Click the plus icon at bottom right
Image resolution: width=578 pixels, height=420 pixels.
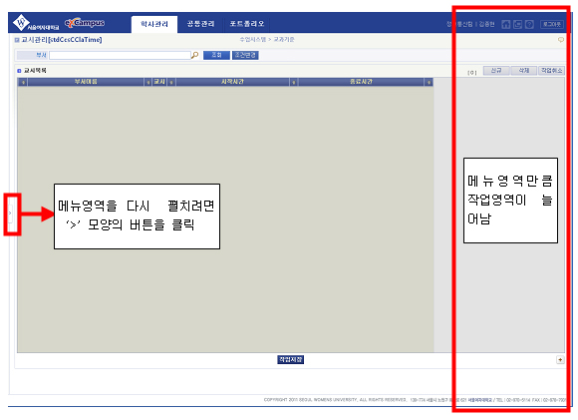[x=560, y=359]
